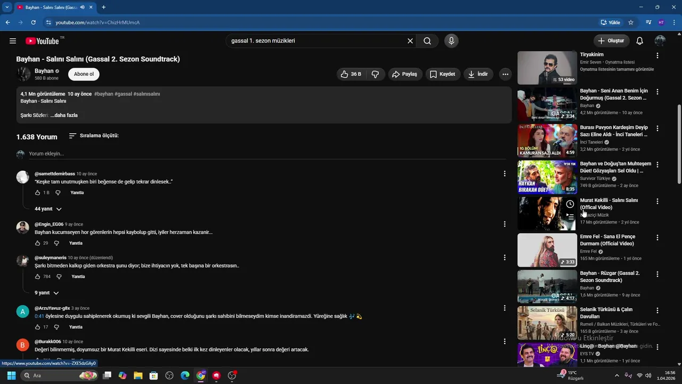Open a new Chrome tab
The width and height of the screenshot is (682, 384).
point(103,7)
